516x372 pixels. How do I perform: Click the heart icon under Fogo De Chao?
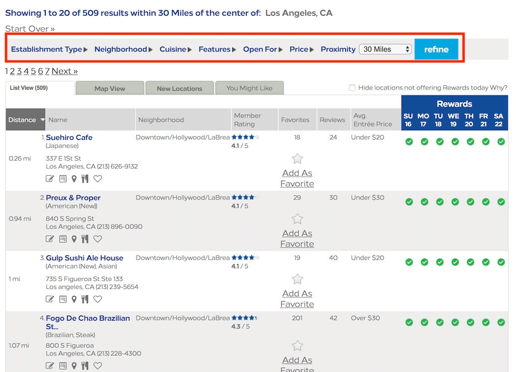[98, 365]
